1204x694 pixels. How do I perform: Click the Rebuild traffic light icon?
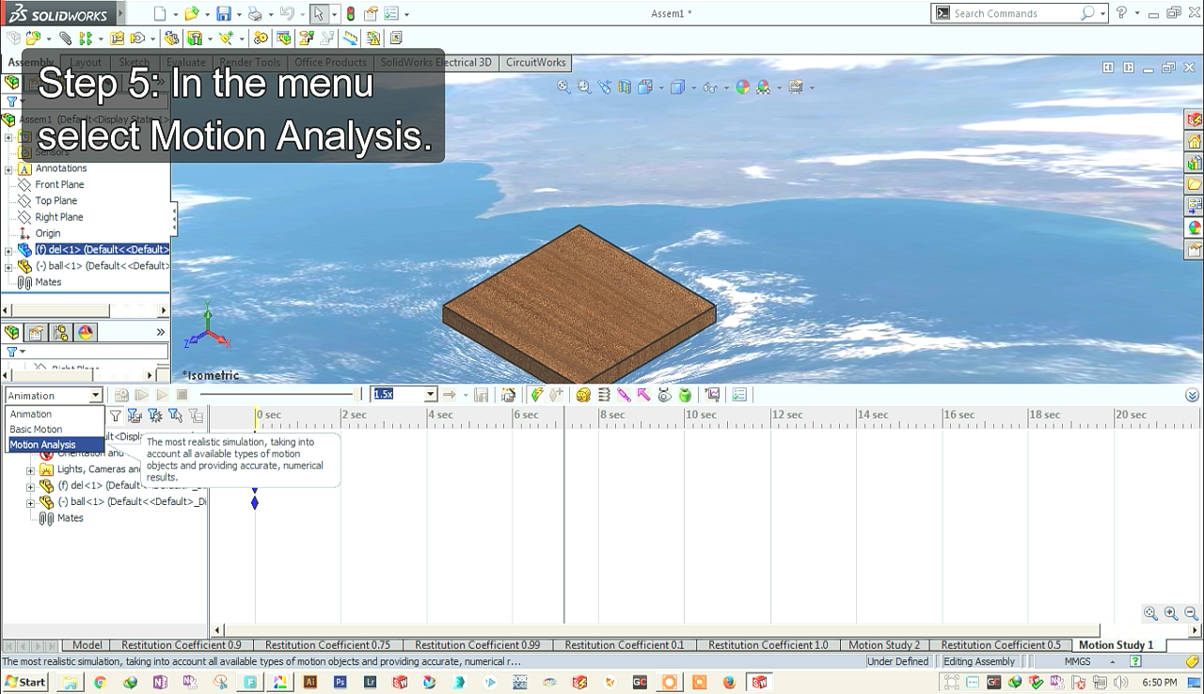click(x=351, y=13)
